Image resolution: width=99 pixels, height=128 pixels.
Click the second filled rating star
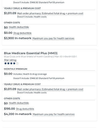(8, 63)
